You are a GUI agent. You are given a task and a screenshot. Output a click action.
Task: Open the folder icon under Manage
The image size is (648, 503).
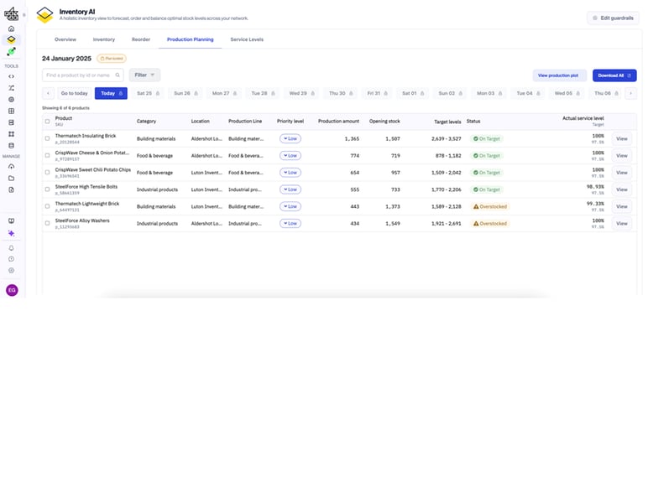(11, 179)
